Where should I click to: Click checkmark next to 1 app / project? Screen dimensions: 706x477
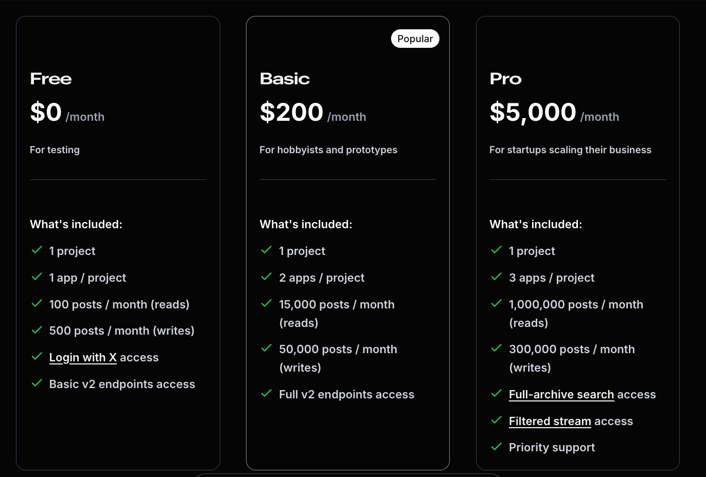tap(37, 277)
